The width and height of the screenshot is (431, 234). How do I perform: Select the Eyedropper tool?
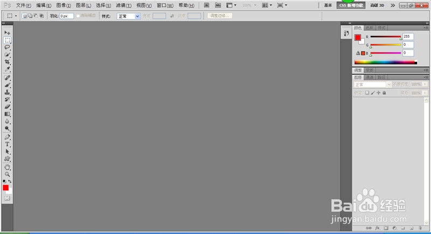tap(7, 69)
